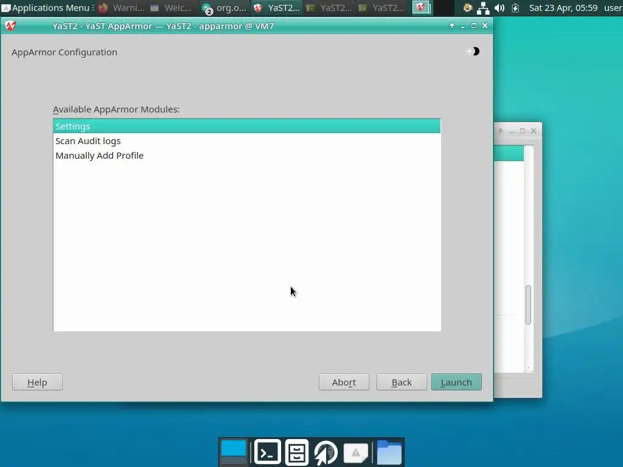This screenshot has width=623, height=467.
Task: Launch the web browser from dock
Action: pos(326,452)
